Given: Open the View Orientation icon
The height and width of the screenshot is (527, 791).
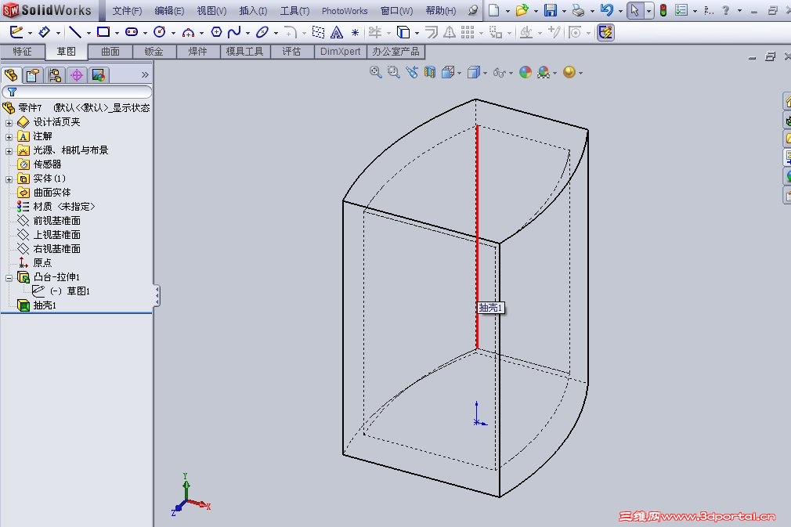Looking at the screenshot, I should 448,73.
